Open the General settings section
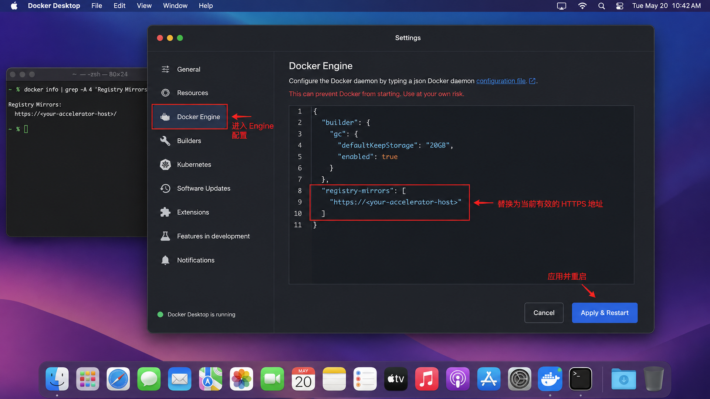This screenshot has width=710, height=399. pyautogui.click(x=189, y=69)
